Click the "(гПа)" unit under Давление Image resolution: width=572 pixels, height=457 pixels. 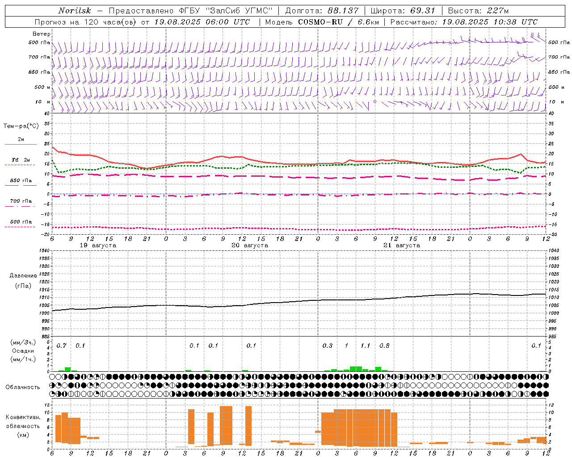click(x=23, y=286)
